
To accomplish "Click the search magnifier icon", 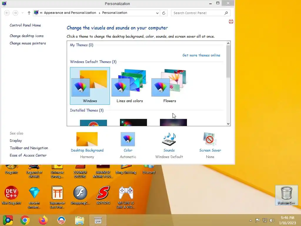I will (x=226, y=13).
